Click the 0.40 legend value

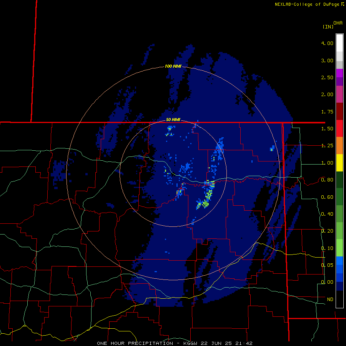pos(327,214)
